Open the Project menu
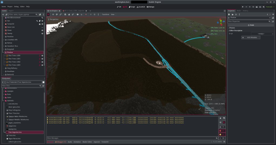Image resolution: width=276 pixels, height=145 pixels. click(10, 7)
